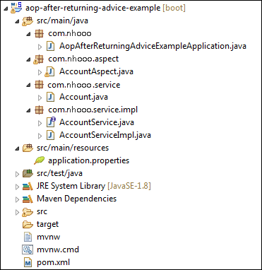The height and width of the screenshot is (270, 262).
Task: Click the src/main/java source folder icon
Action: coord(28,20)
